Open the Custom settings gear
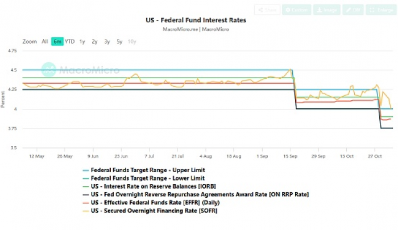The width and height of the screenshot is (398, 230). 296,10
